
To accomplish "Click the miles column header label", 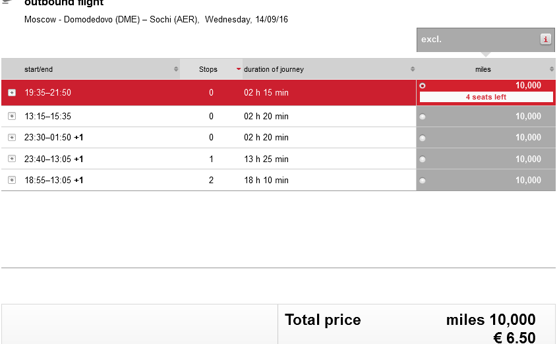I will (x=483, y=69).
